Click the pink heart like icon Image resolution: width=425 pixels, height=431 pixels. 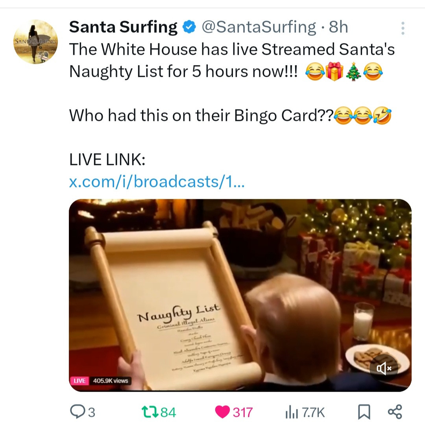[222, 412]
